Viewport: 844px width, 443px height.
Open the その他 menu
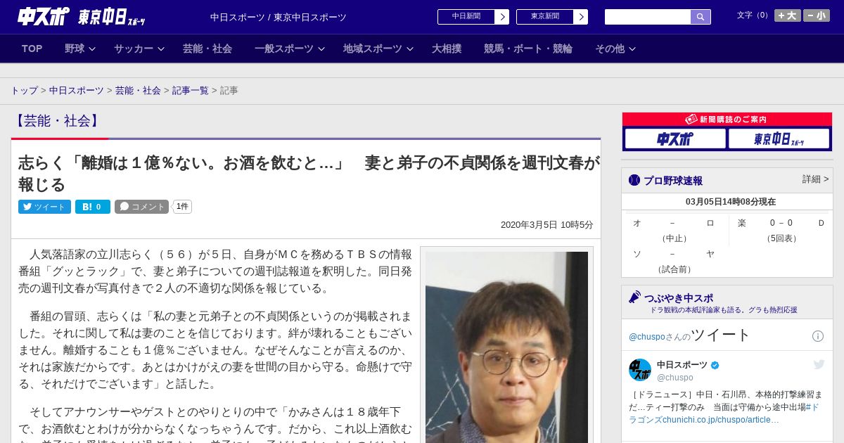tap(610, 49)
